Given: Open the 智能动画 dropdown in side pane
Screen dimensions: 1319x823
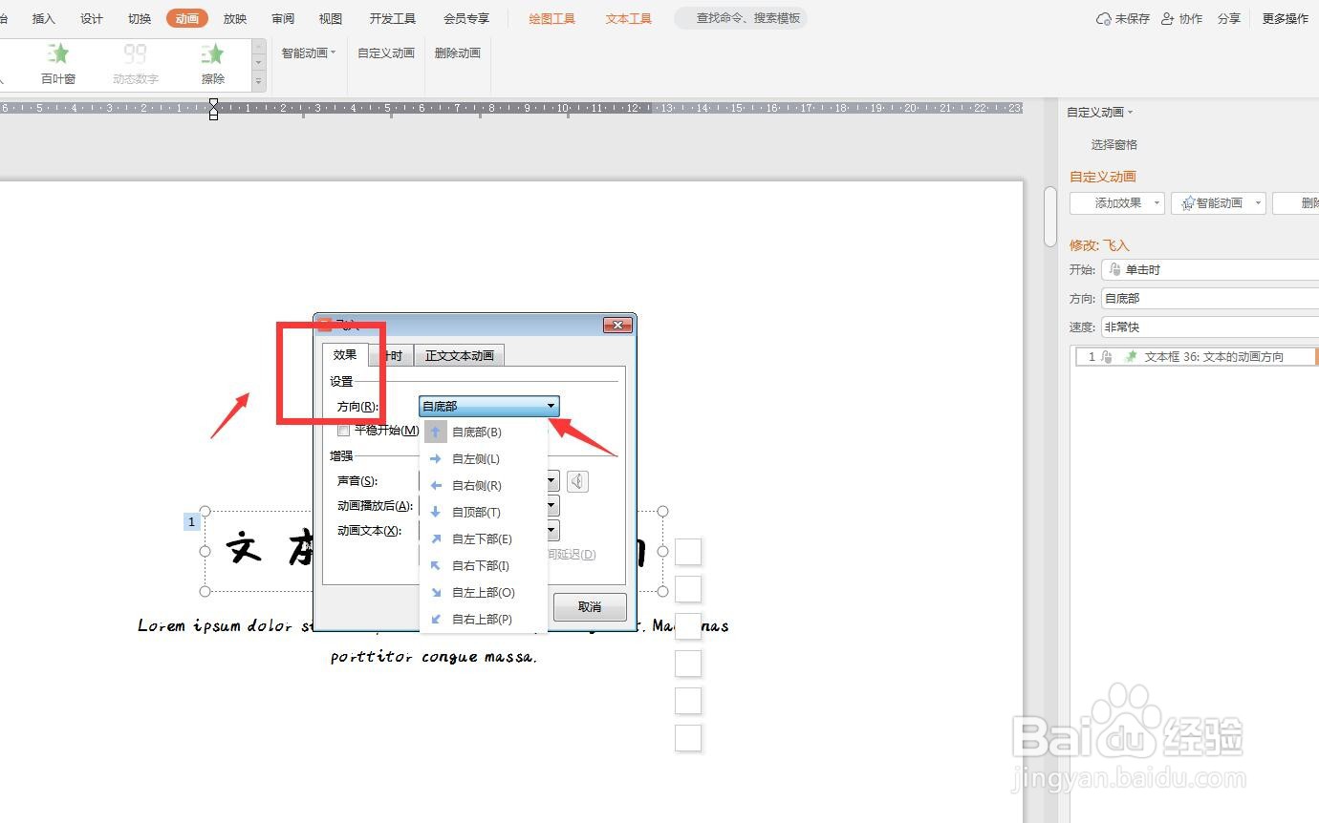Looking at the screenshot, I should (1219, 203).
